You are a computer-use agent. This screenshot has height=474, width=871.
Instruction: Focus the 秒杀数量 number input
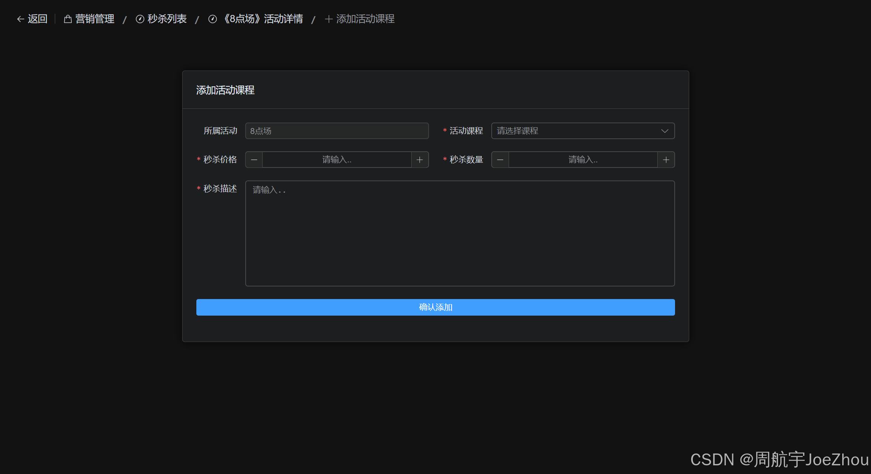583,160
